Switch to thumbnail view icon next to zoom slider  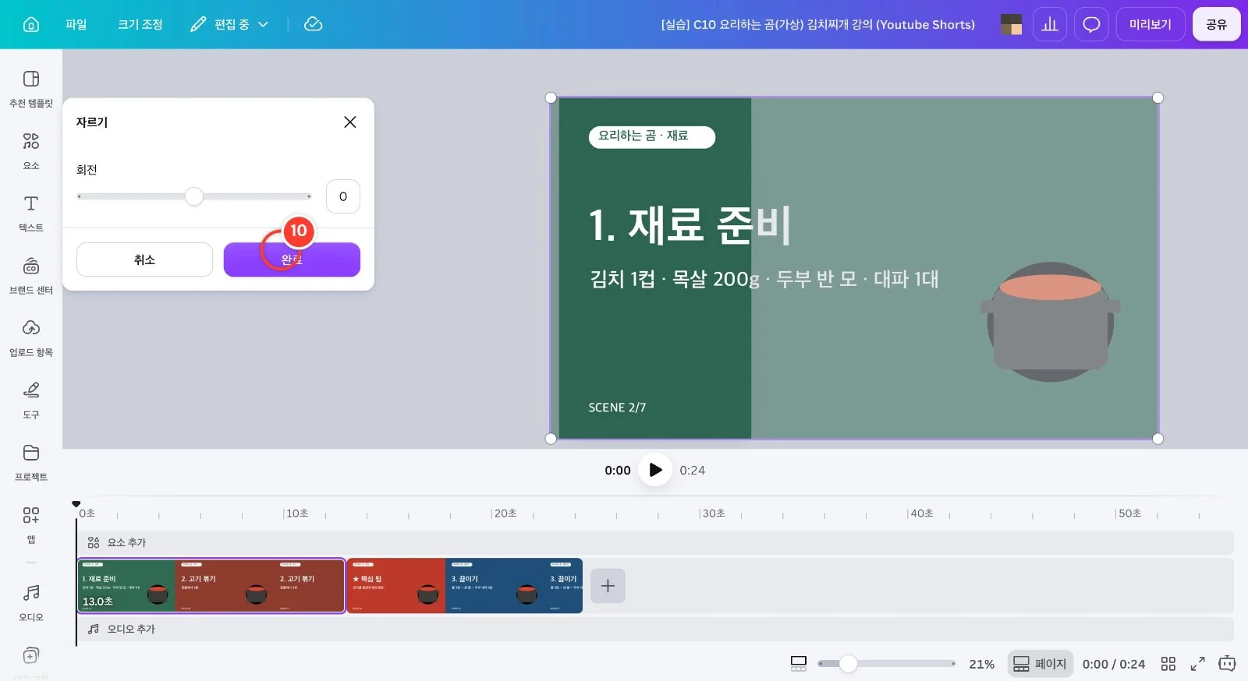(x=799, y=664)
